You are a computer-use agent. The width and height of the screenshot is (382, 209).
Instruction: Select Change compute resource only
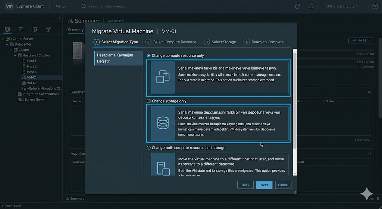(x=148, y=56)
